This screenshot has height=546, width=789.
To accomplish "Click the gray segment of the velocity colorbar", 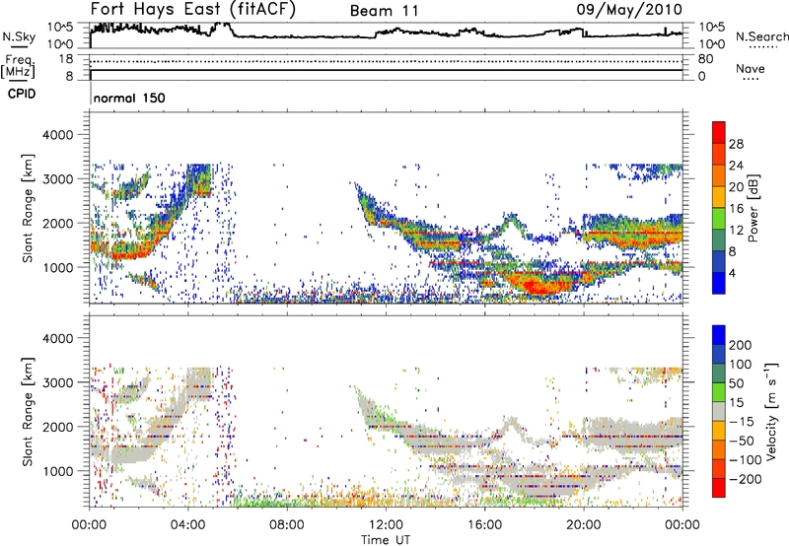I will point(719,411).
